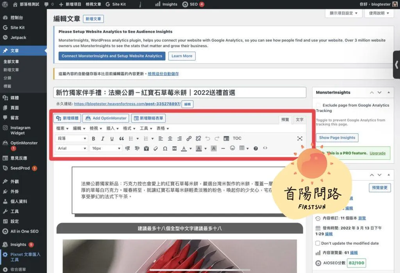Apply italic formatting to text
Viewport: 400px width, 273px height.
pos(103,139)
